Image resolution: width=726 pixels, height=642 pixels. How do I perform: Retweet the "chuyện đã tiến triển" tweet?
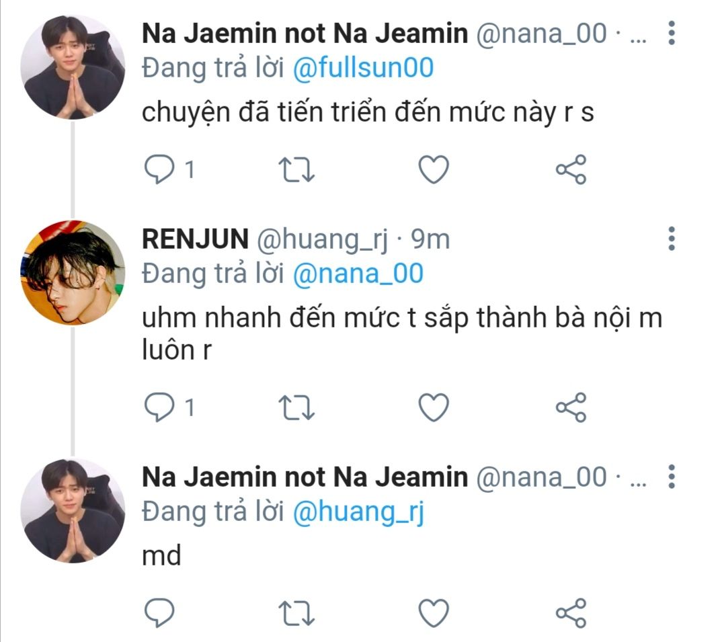(296, 170)
